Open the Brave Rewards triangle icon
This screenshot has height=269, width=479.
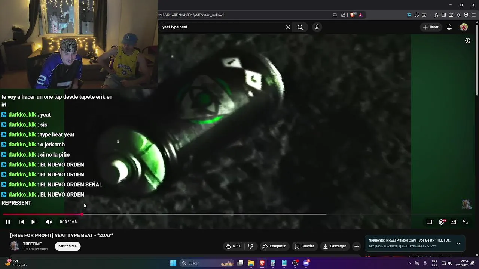361,15
